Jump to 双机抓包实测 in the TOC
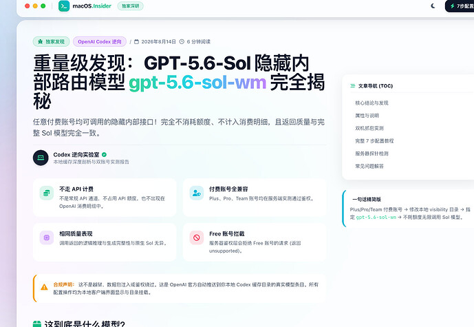This screenshot has width=474, height=327. click(x=369, y=128)
